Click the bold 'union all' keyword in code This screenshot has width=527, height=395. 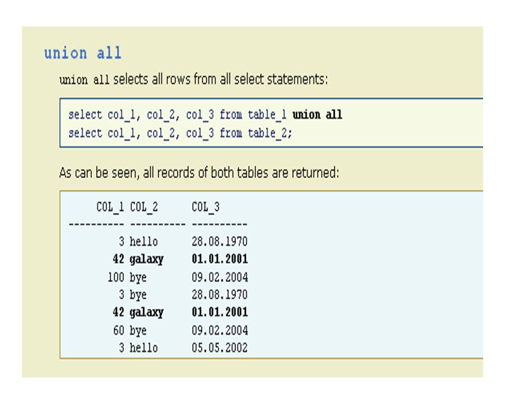(317, 115)
